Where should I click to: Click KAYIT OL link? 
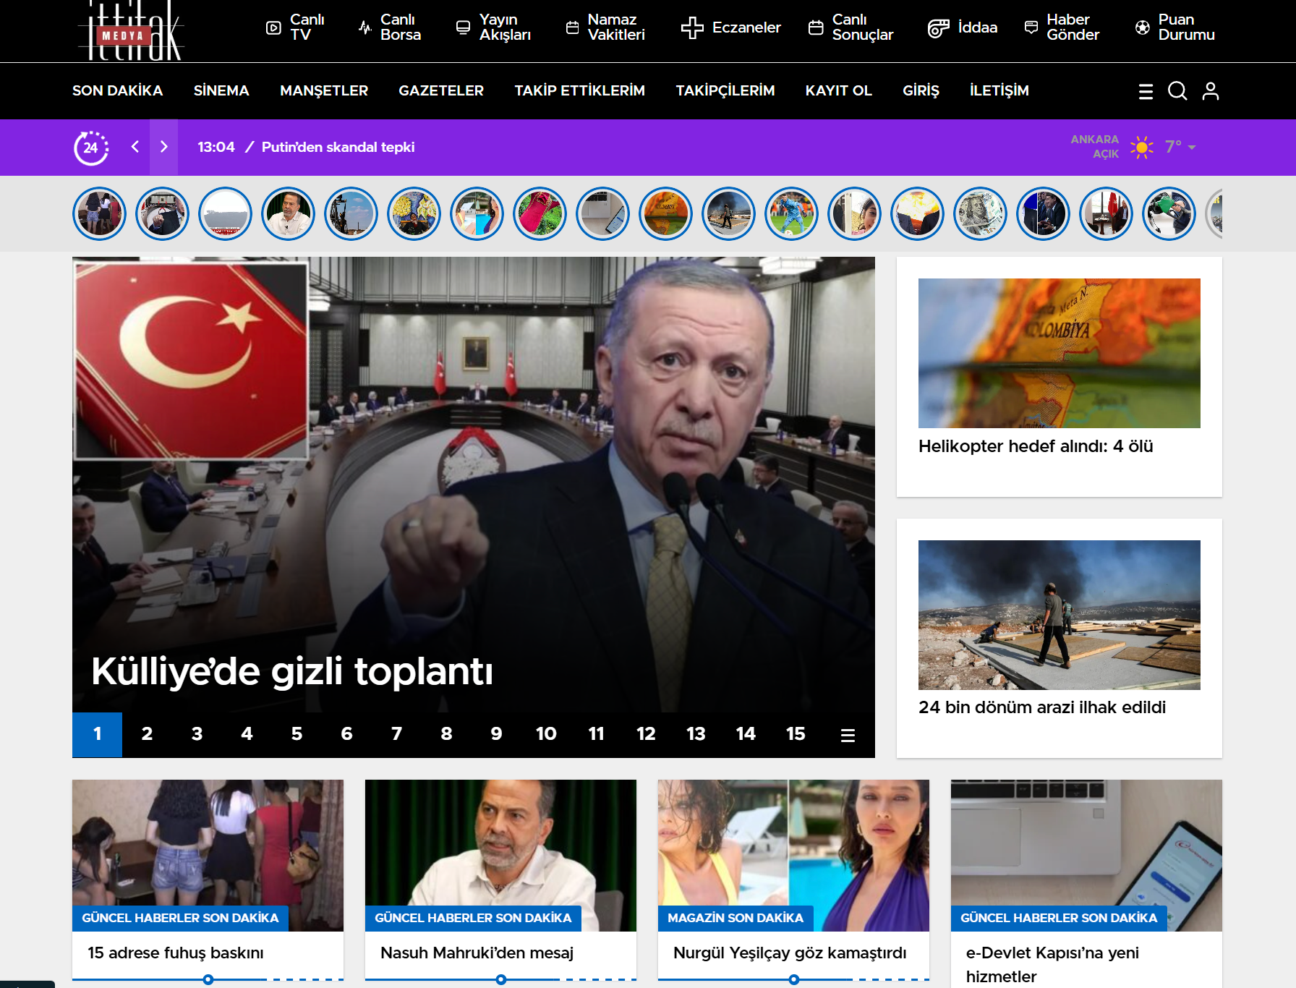839,90
